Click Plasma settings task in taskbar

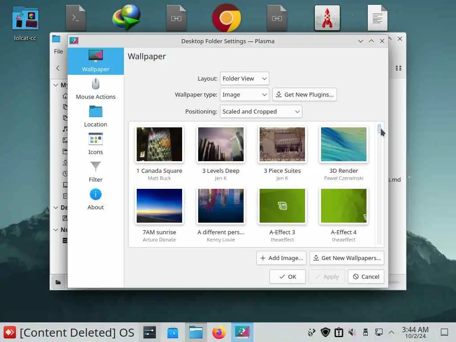(x=242, y=332)
